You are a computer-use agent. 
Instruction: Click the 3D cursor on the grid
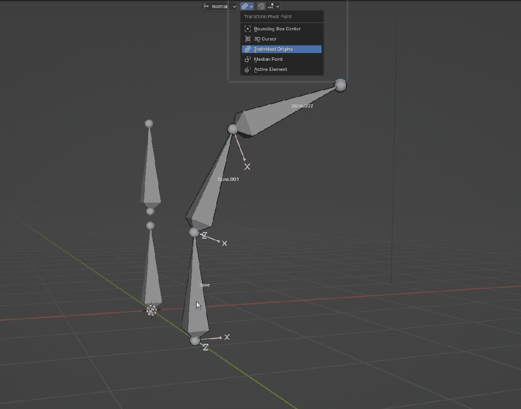pyautogui.click(x=152, y=311)
